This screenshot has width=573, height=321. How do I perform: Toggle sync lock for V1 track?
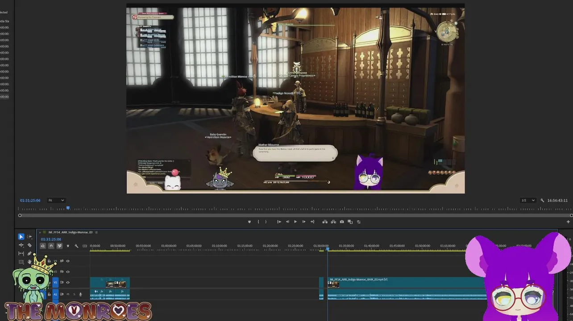click(62, 282)
